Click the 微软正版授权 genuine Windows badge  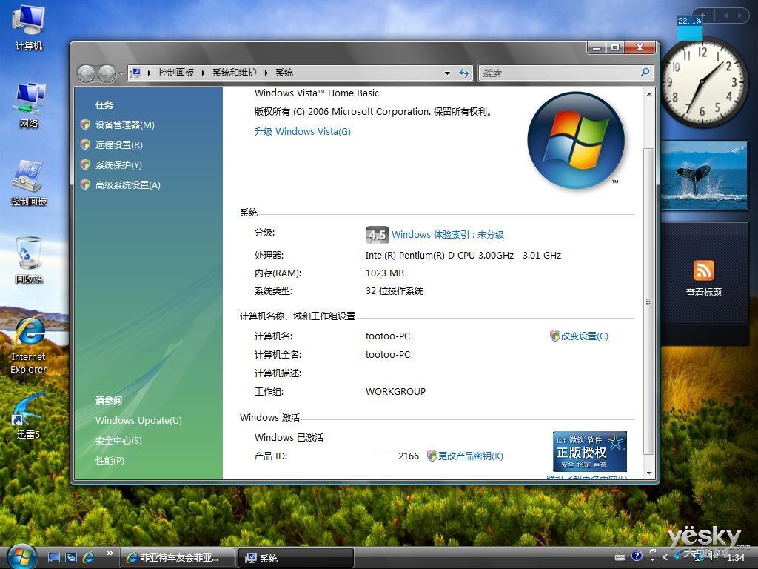click(588, 451)
